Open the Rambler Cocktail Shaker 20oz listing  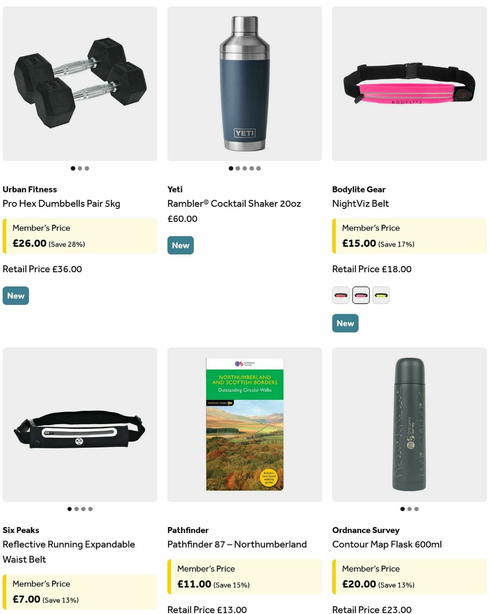[234, 203]
